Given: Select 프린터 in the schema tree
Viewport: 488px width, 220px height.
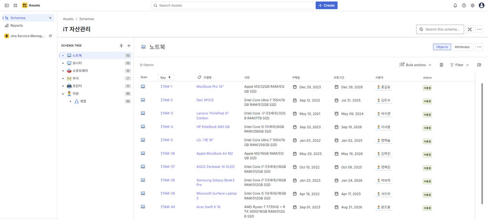Looking at the screenshot, I should (x=95, y=86).
